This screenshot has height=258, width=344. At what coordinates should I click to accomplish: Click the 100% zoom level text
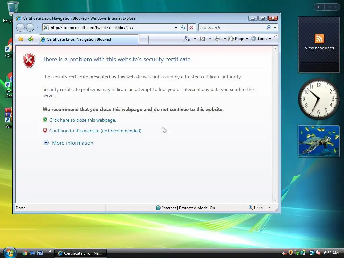(258, 208)
